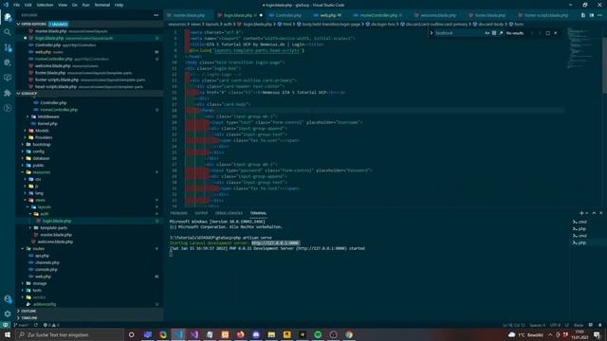This screenshot has height=341, width=607.
Task: Maximize the terminal panel with the up chevron
Action: click(595, 213)
